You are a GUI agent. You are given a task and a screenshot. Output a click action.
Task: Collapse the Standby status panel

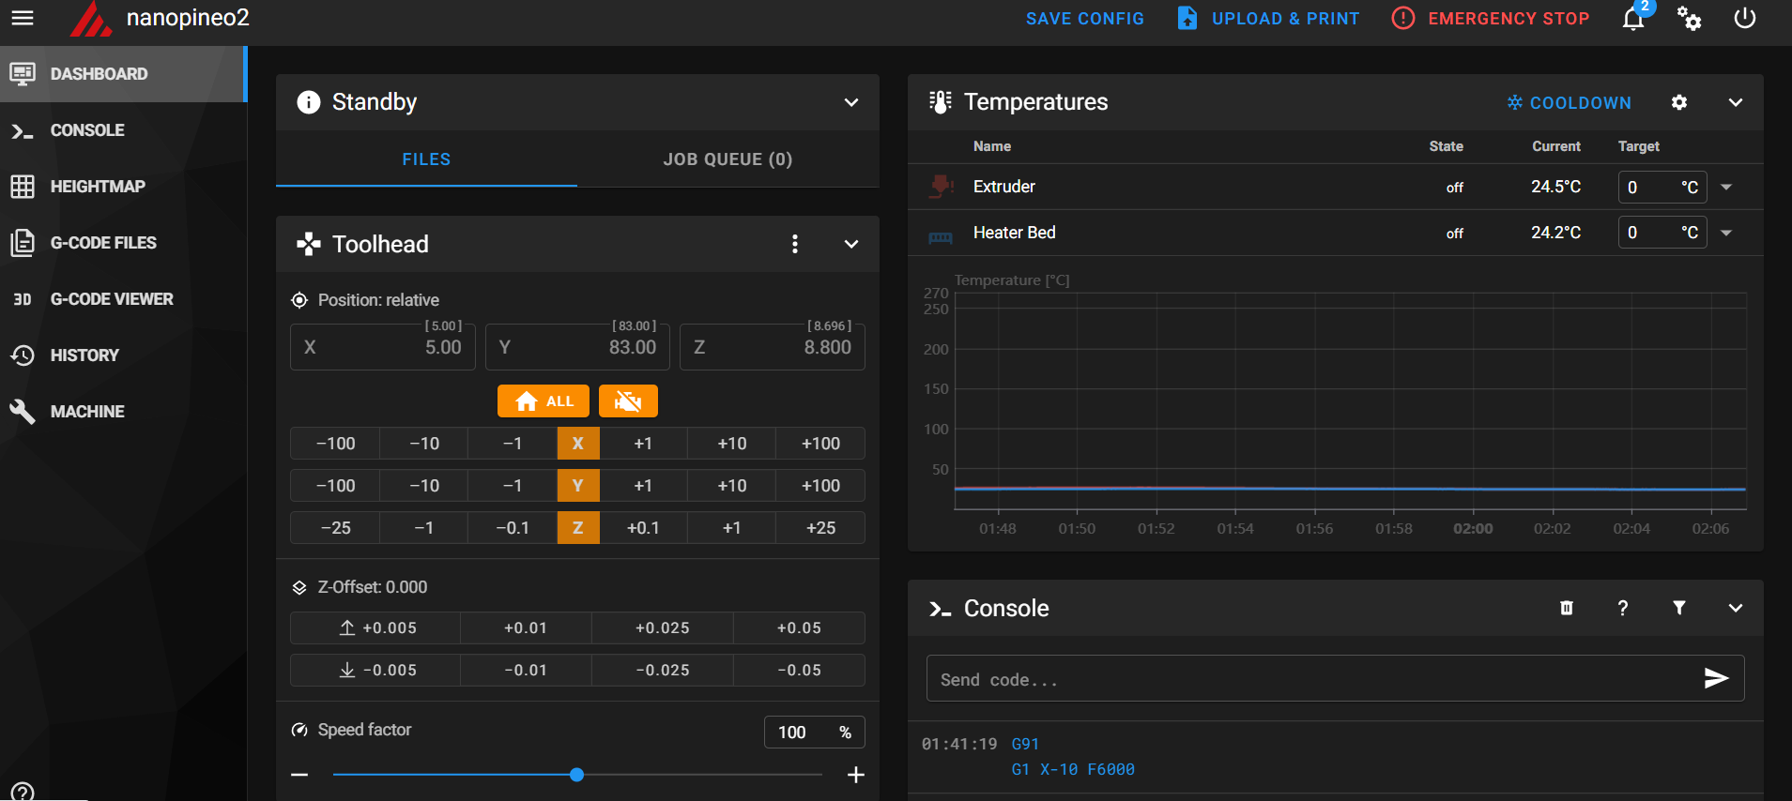click(851, 102)
